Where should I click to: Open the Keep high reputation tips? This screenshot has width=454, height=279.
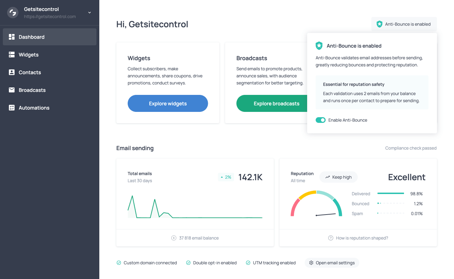tap(338, 177)
